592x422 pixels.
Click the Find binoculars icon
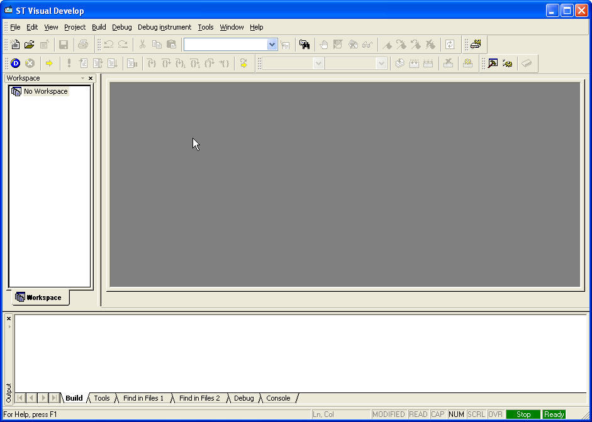pos(304,45)
